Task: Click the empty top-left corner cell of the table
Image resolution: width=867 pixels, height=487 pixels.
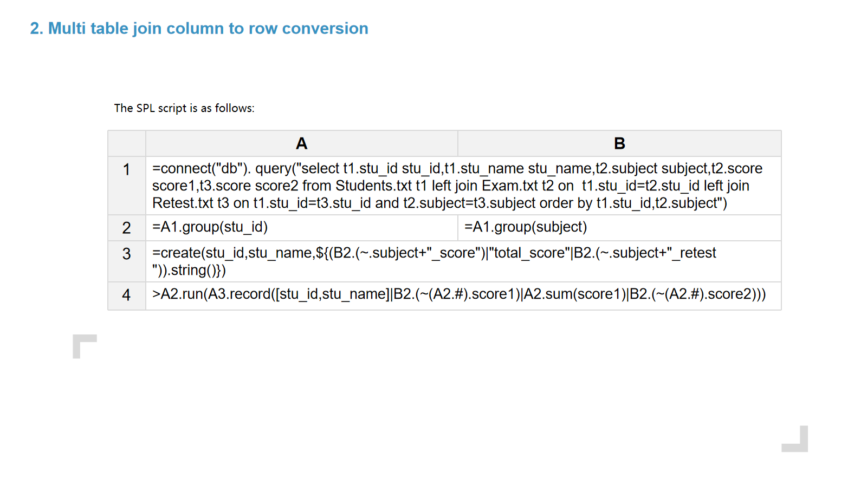Action: click(x=126, y=143)
